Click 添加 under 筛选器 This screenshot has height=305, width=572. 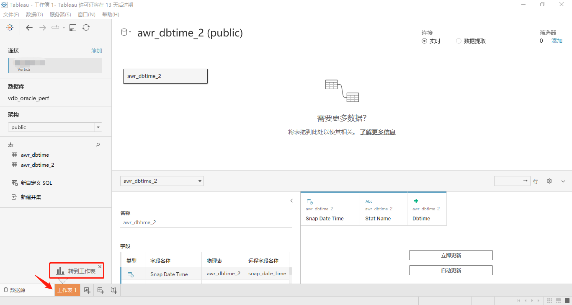point(557,41)
